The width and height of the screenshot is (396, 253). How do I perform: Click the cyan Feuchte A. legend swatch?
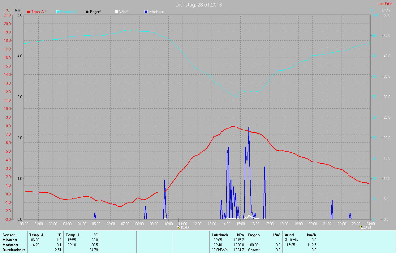tap(58, 12)
